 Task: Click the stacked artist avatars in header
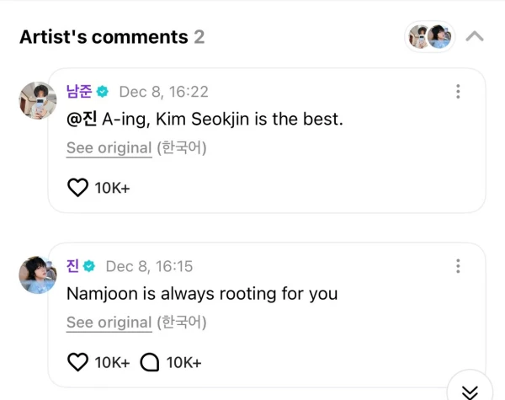click(430, 37)
